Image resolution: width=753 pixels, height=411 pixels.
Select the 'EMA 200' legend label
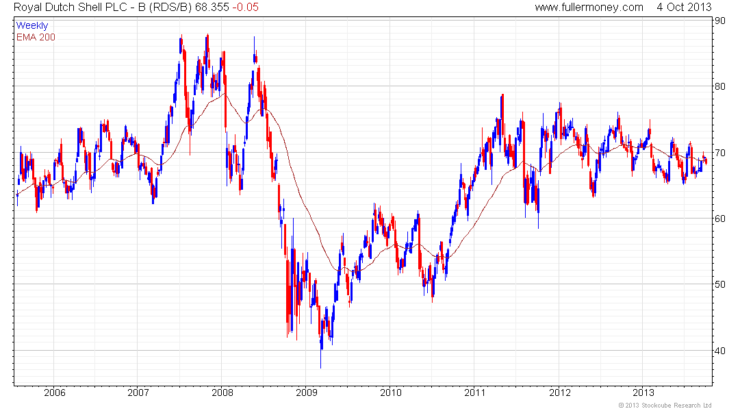click(x=36, y=38)
